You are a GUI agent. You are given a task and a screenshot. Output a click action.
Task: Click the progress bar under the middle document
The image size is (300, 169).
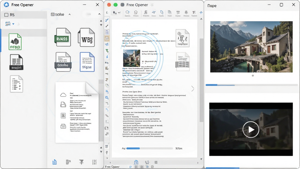click(149, 148)
